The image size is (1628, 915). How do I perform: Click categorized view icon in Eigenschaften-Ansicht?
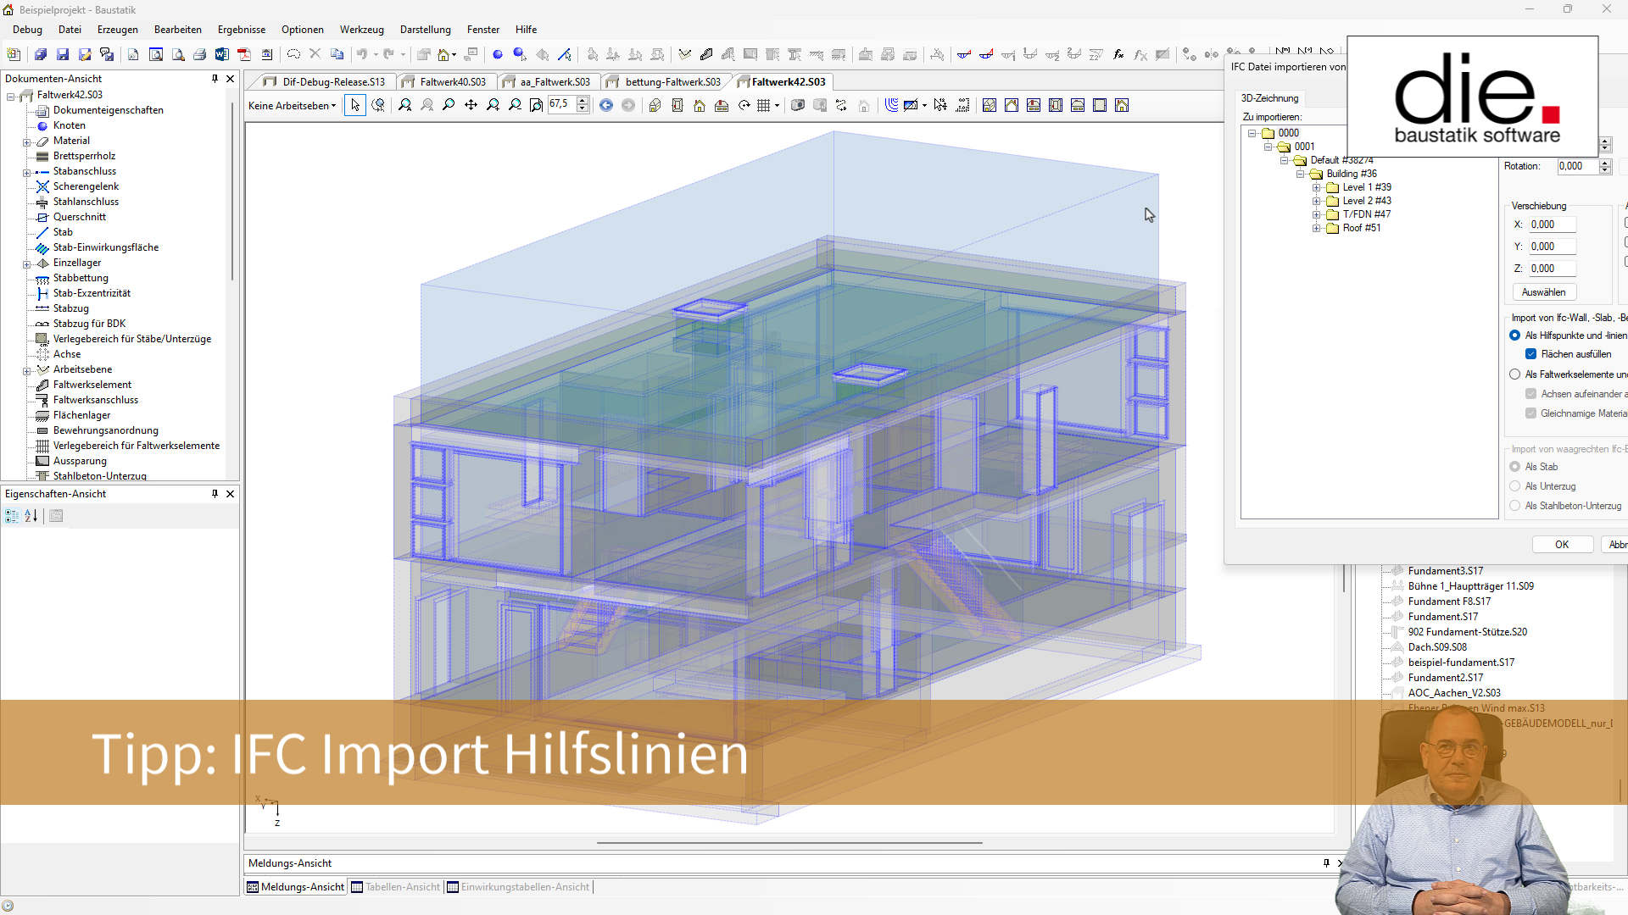pyautogui.click(x=12, y=516)
